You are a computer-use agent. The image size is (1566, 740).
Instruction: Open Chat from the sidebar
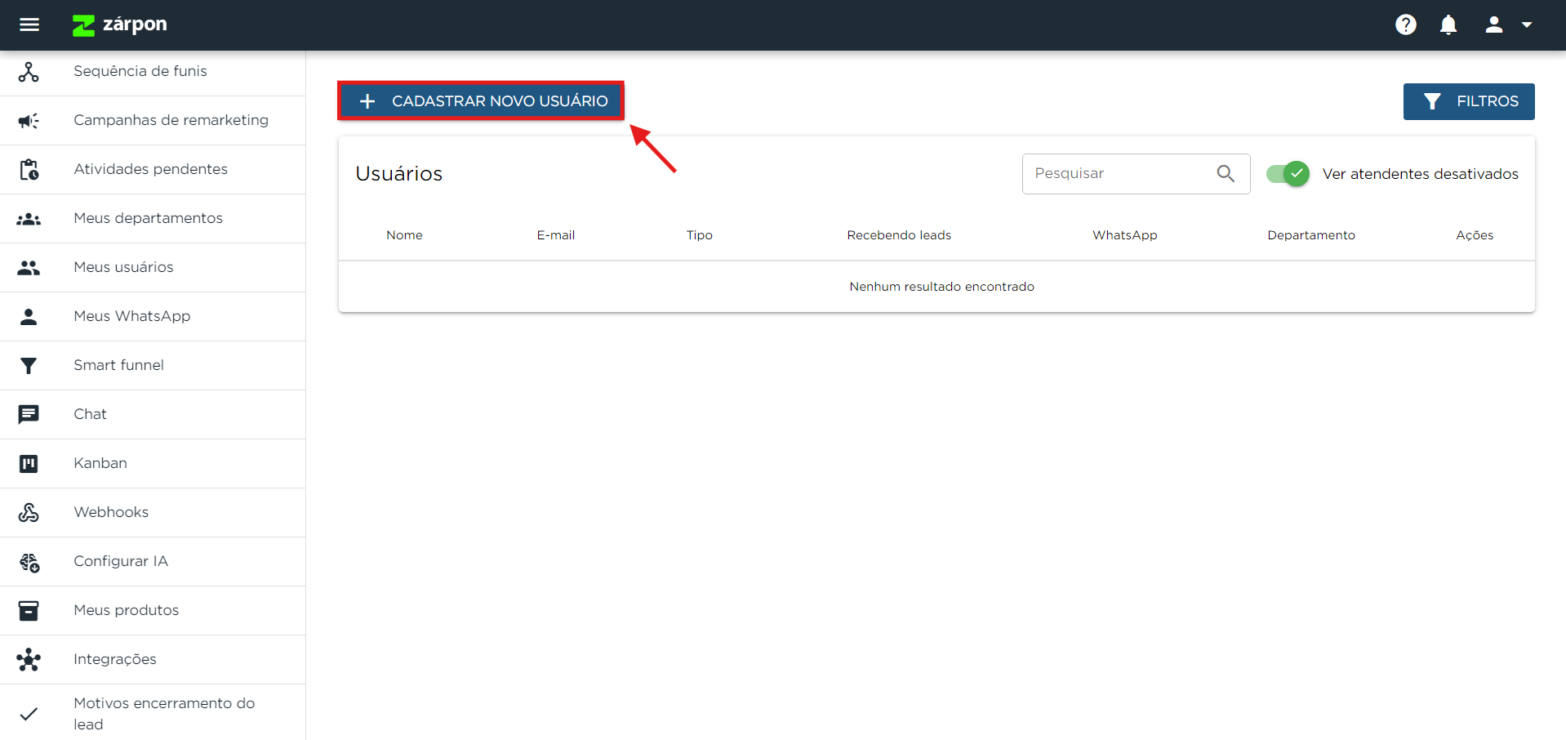90,414
